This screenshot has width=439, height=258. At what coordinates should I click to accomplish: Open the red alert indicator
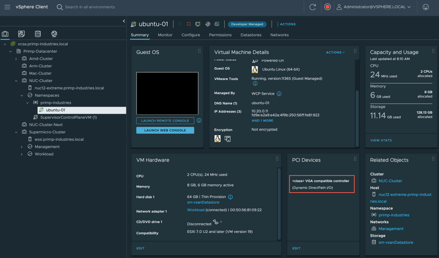pos(327,7)
